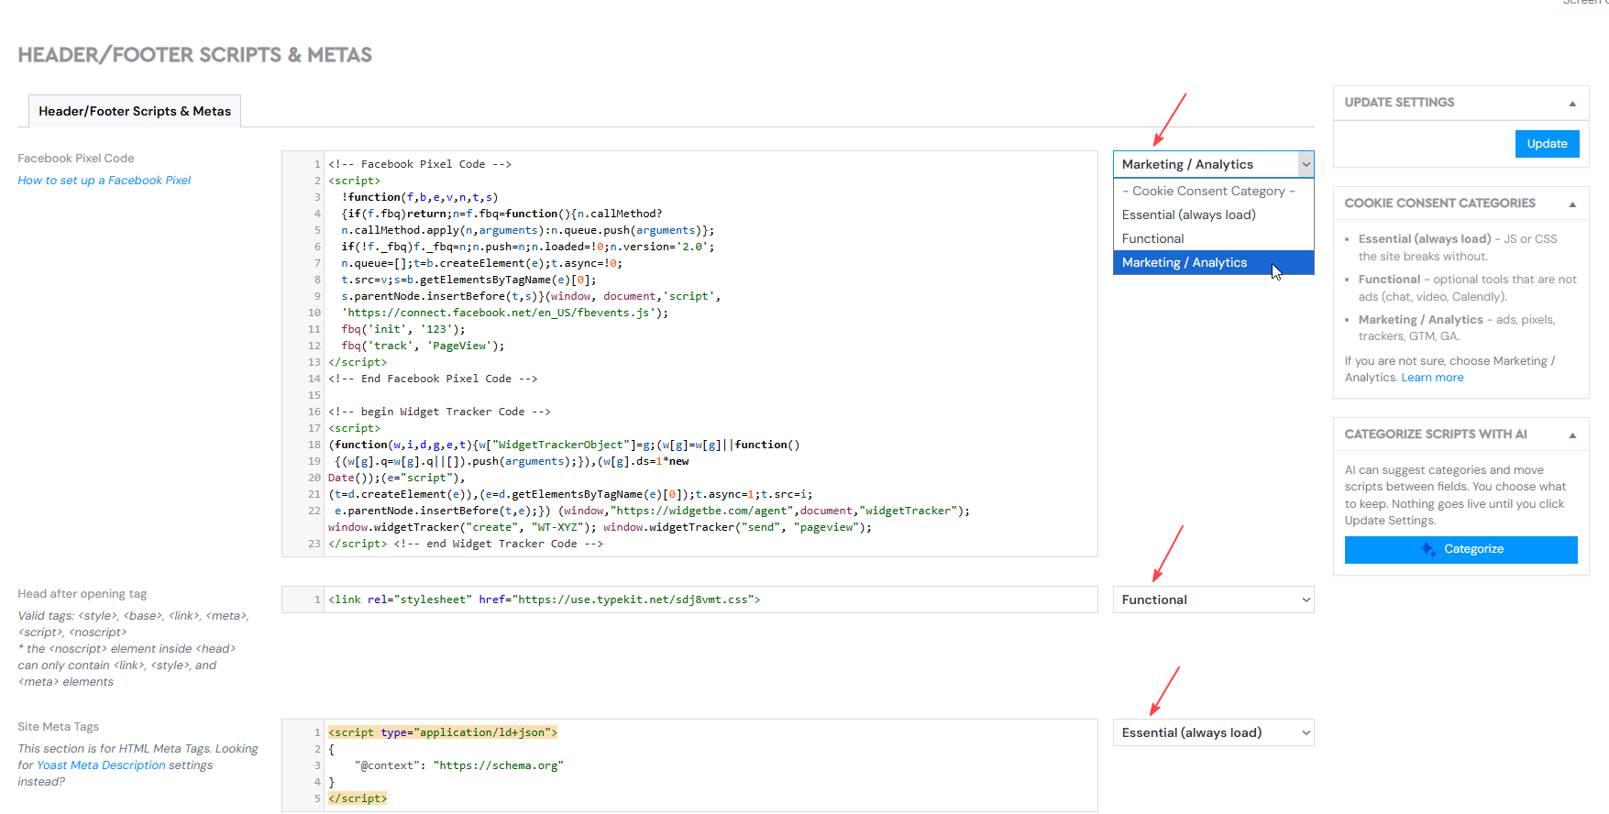Open How to set up a Facebook Pixel link
The image size is (1609, 814).
pos(105,181)
